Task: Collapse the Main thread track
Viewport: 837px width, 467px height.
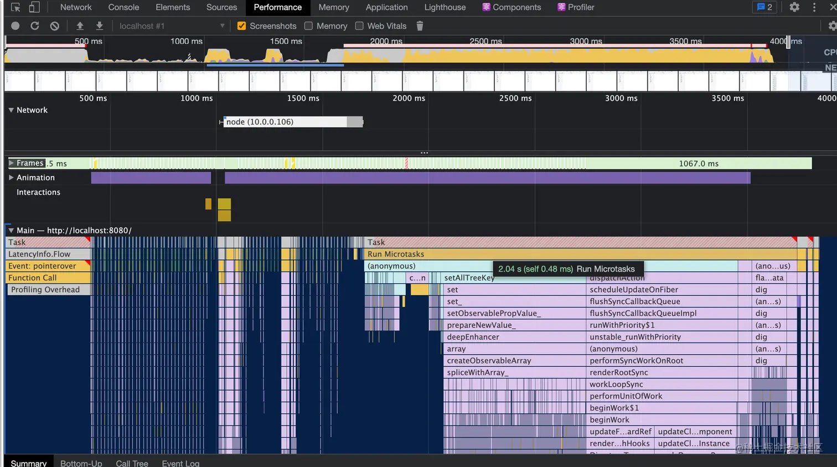Action: coord(11,230)
